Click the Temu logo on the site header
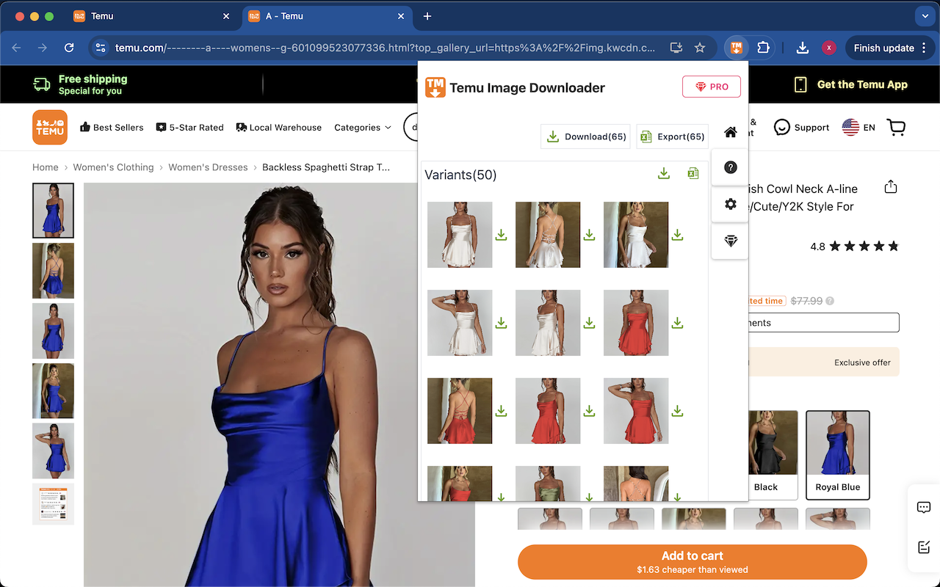940x587 pixels. (x=50, y=128)
